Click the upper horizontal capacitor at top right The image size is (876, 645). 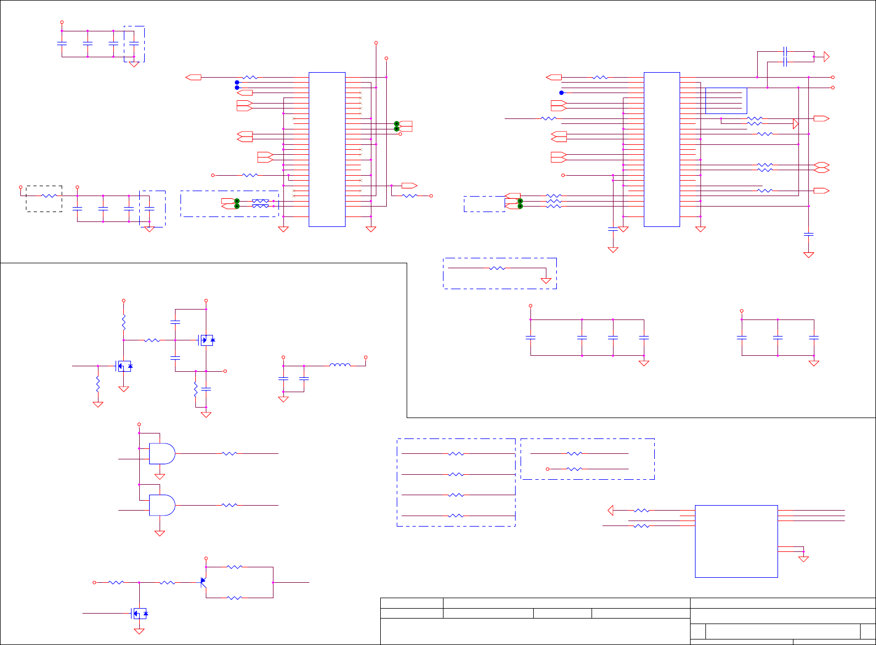tap(785, 51)
